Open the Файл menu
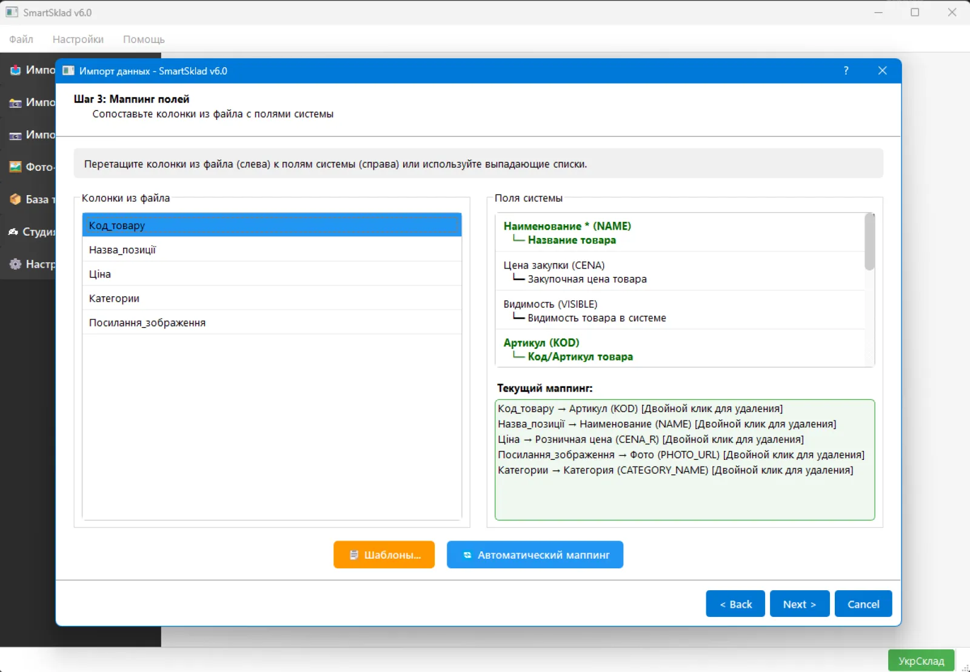The width and height of the screenshot is (970, 672). click(x=21, y=39)
